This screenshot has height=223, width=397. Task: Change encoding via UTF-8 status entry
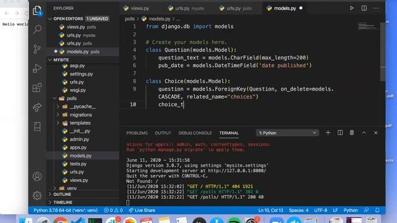coord(321,211)
